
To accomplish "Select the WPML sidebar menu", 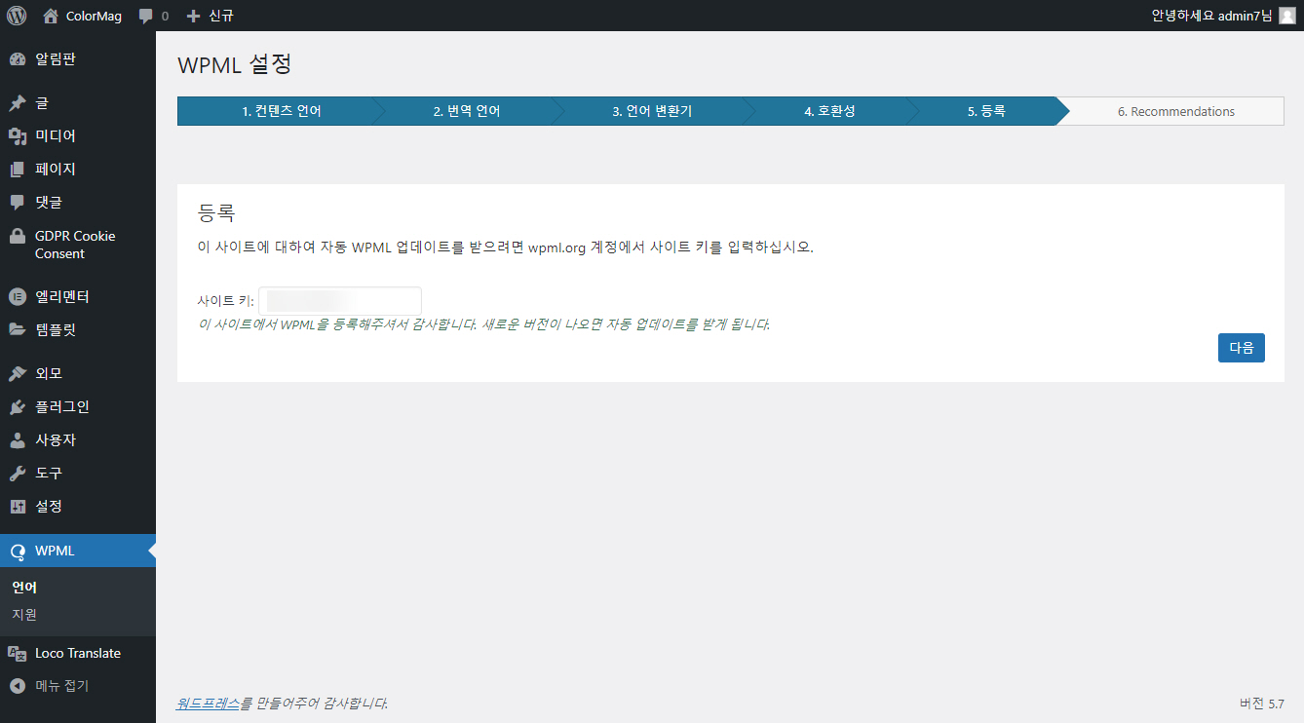I will [78, 551].
